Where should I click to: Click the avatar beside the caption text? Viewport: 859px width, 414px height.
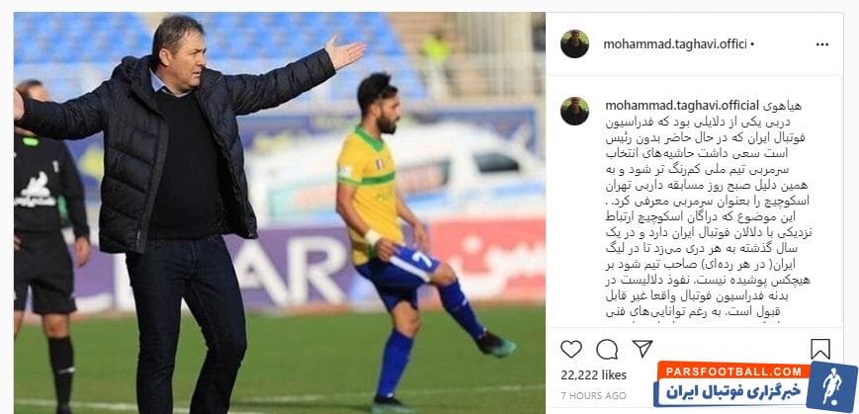coord(574,112)
